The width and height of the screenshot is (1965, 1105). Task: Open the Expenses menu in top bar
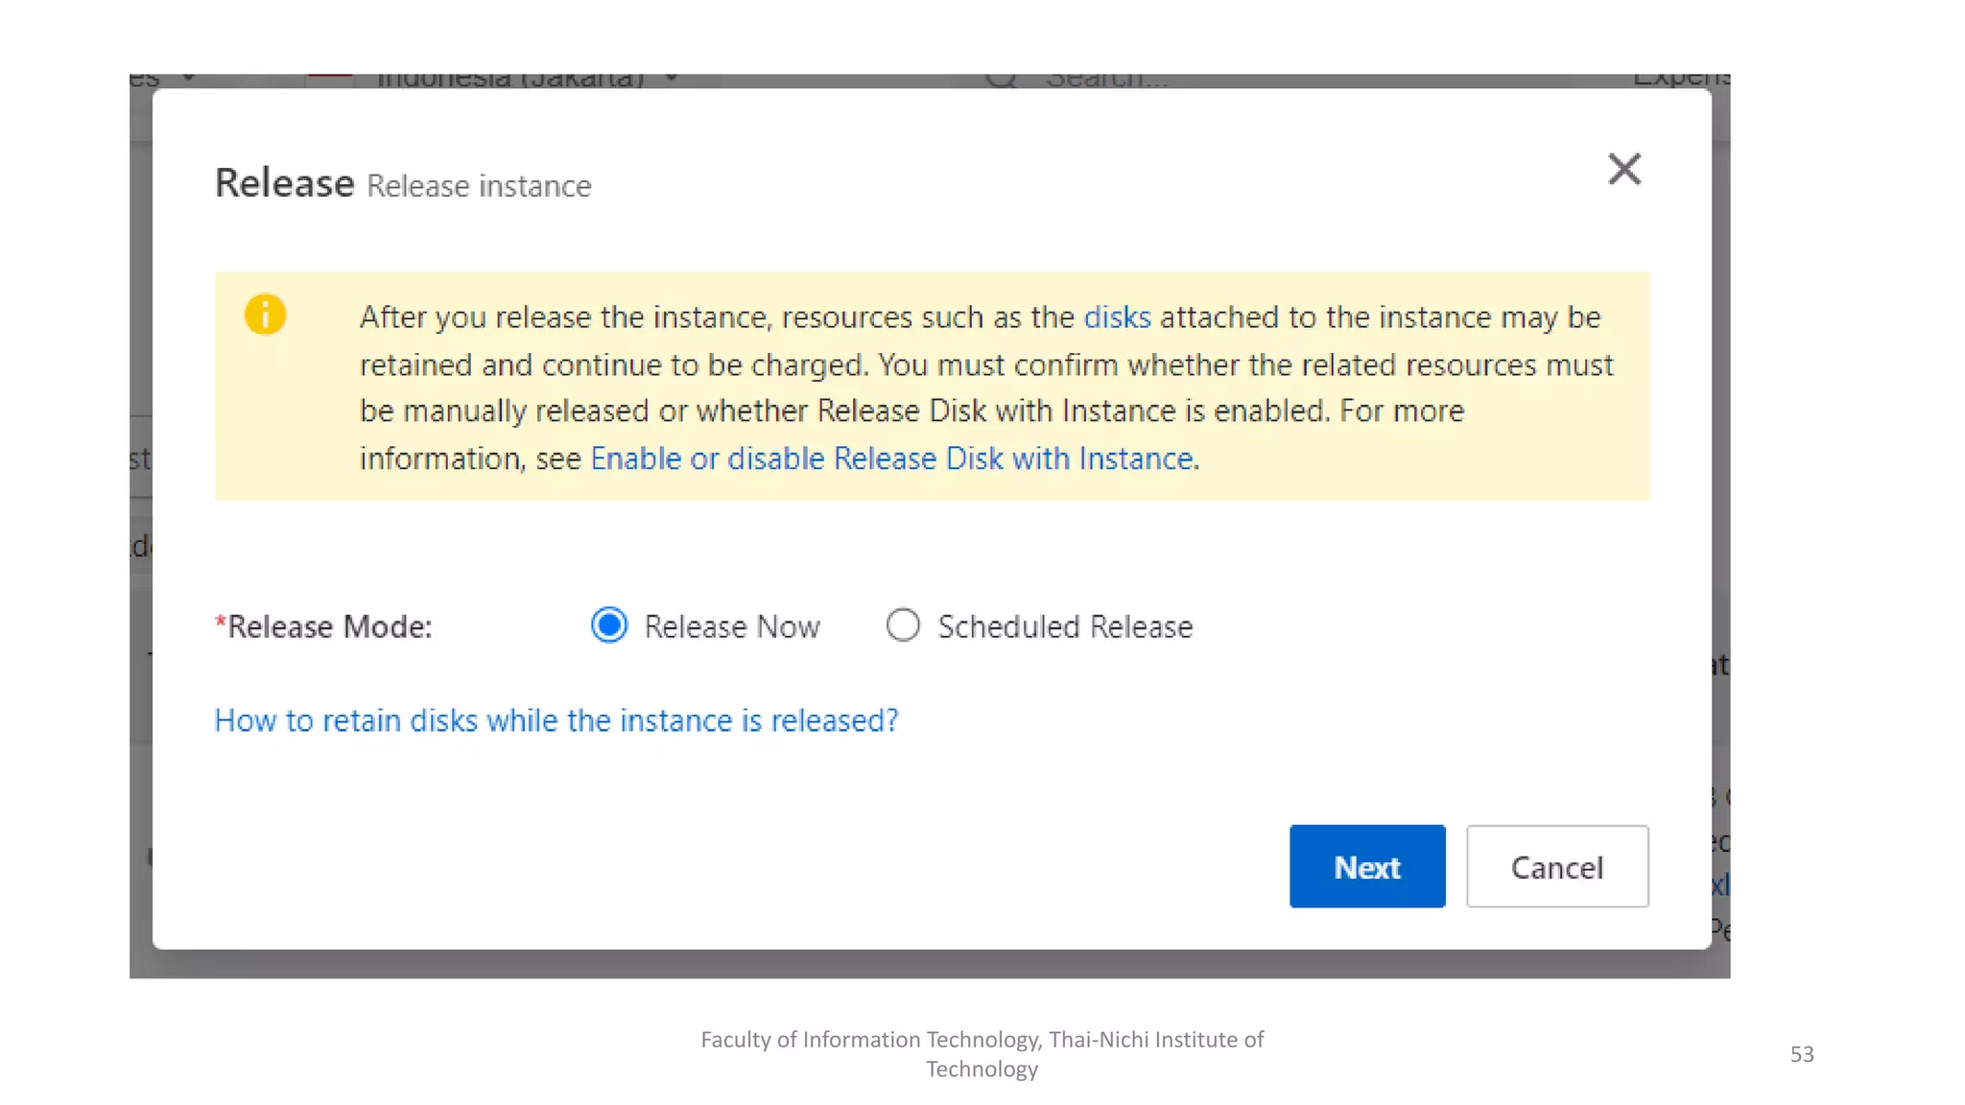[1681, 79]
